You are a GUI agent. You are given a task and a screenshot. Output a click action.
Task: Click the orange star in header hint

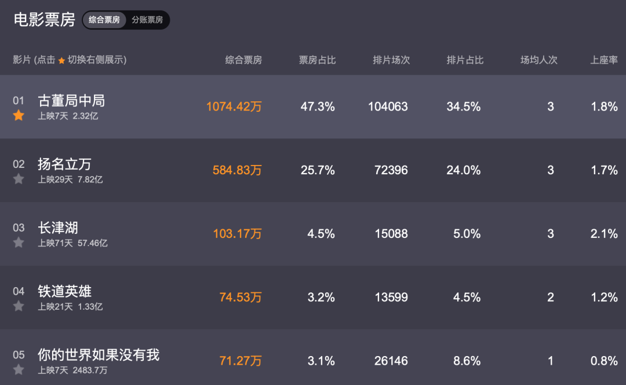pos(61,61)
